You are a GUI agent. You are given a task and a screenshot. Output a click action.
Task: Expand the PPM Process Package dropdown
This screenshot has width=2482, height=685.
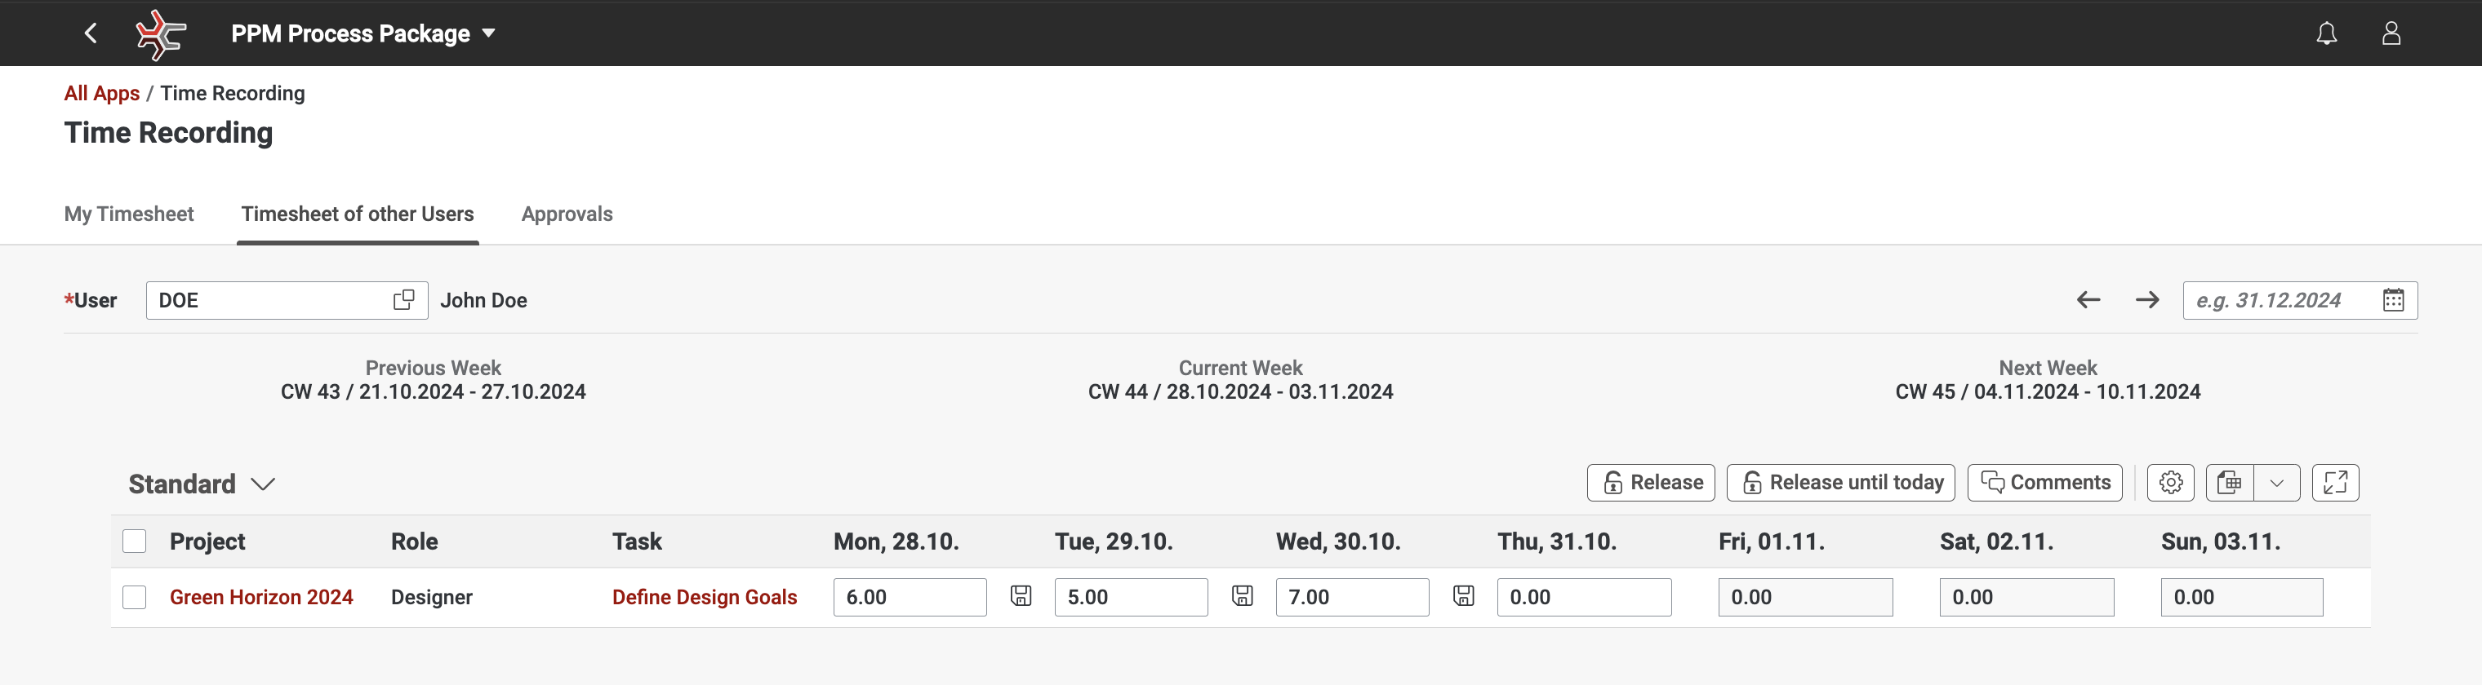tap(488, 33)
